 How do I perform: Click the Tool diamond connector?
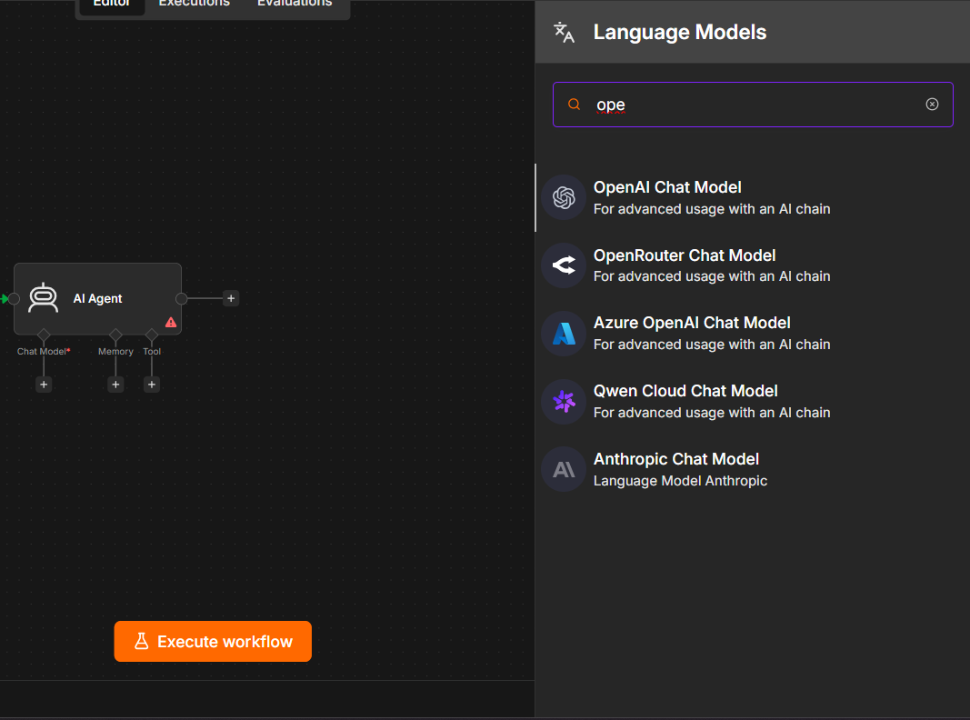point(152,335)
